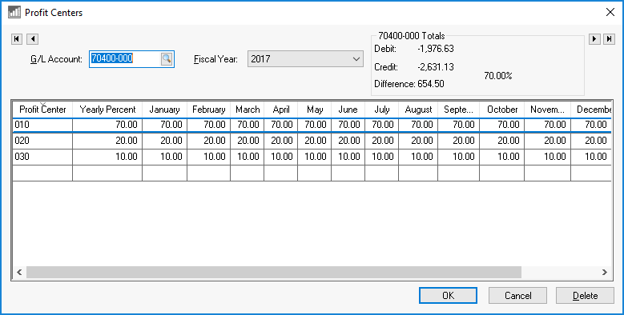Image resolution: width=624 pixels, height=315 pixels.
Task: Click the 70.00% totals percentage
Action: pos(498,75)
